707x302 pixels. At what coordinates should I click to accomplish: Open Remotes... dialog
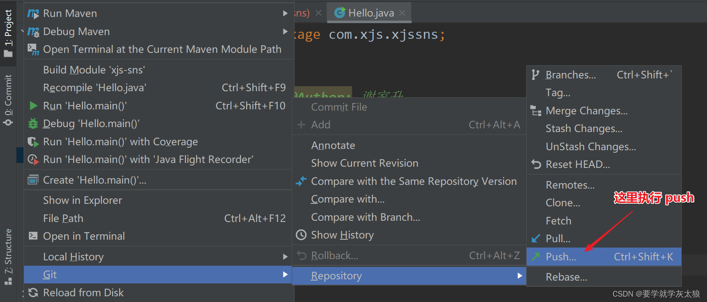click(604, 185)
